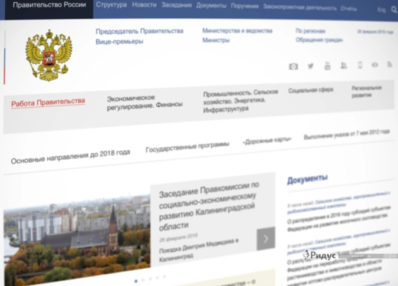This screenshot has width=398, height=286.
Task: Open the Обращения граждан link
Action: point(319,40)
